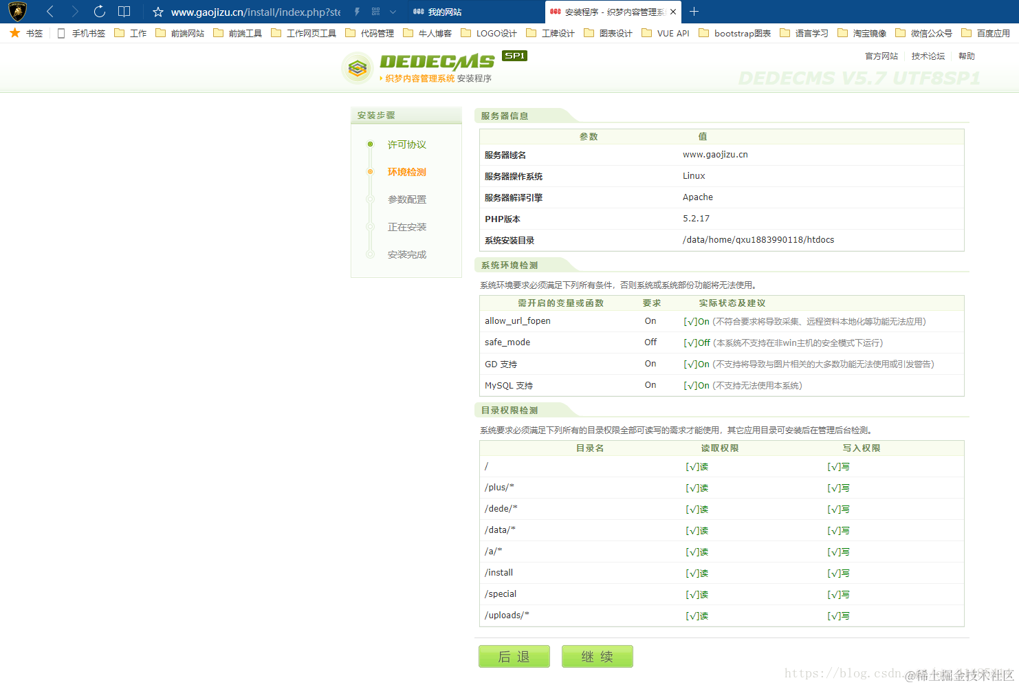Open the 手机书签 bookmark
The width and height of the screenshot is (1019, 687).
click(81, 33)
